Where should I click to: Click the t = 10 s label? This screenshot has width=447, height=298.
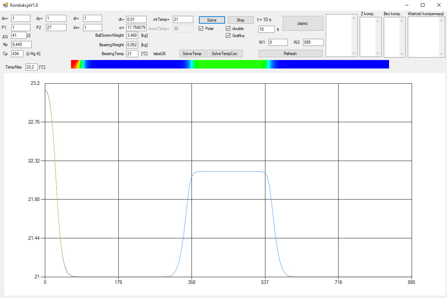pyautogui.click(x=264, y=20)
